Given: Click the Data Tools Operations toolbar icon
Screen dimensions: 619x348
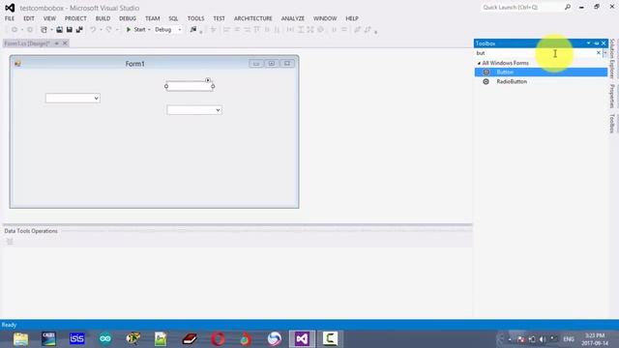Looking at the screenshot, I should coord(10,242).
